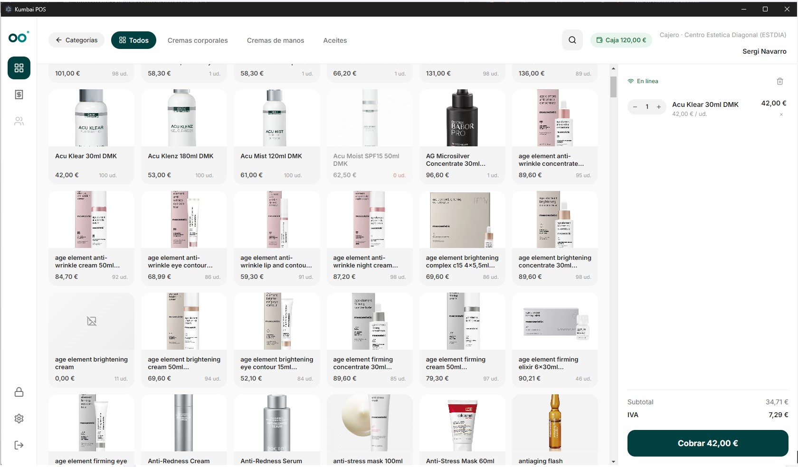Click cashier name Sergi Navarro
The width and height of the screenshot is (798, 467).
click(x=764, y=51)
